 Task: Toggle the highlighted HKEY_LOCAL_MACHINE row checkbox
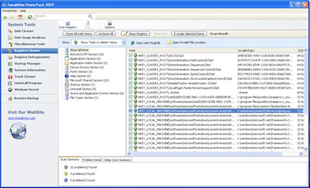[x=131, y=111]
